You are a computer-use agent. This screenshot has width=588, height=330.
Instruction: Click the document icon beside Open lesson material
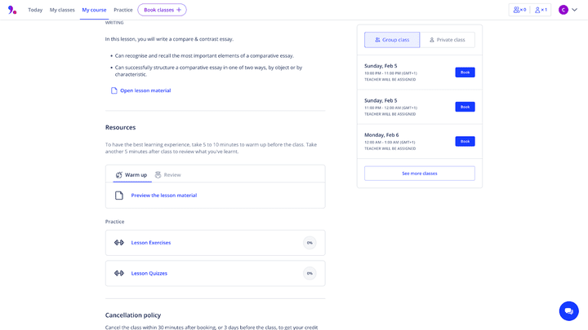(114, 90)
